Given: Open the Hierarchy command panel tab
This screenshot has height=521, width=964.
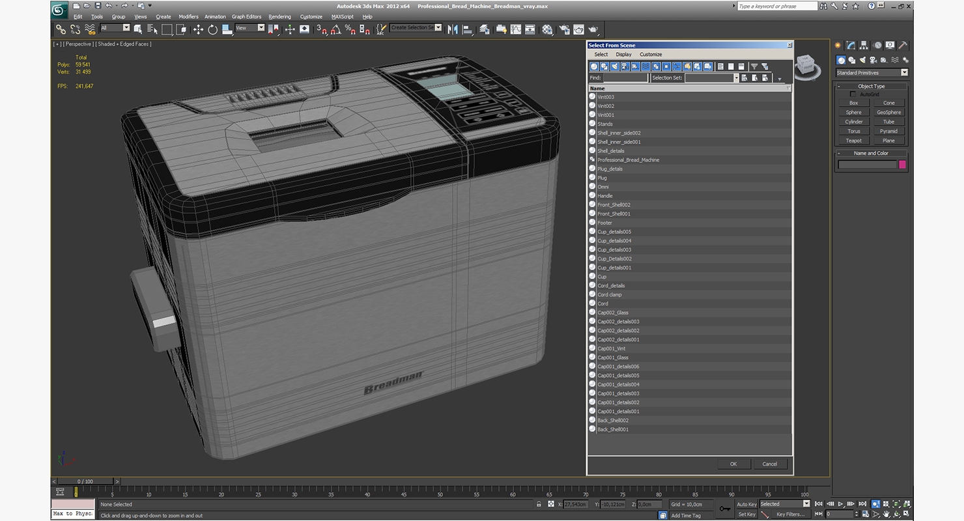Looking at the screenshot, I should pos(864,45).
